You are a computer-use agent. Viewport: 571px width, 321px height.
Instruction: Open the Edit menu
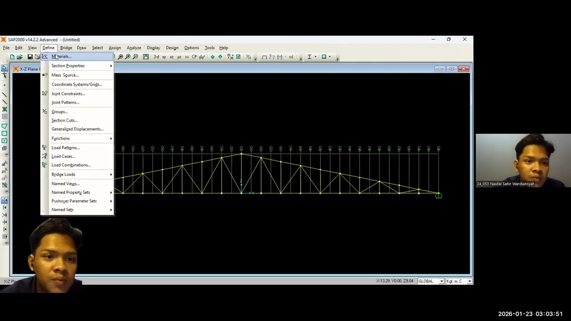[19, 48]
